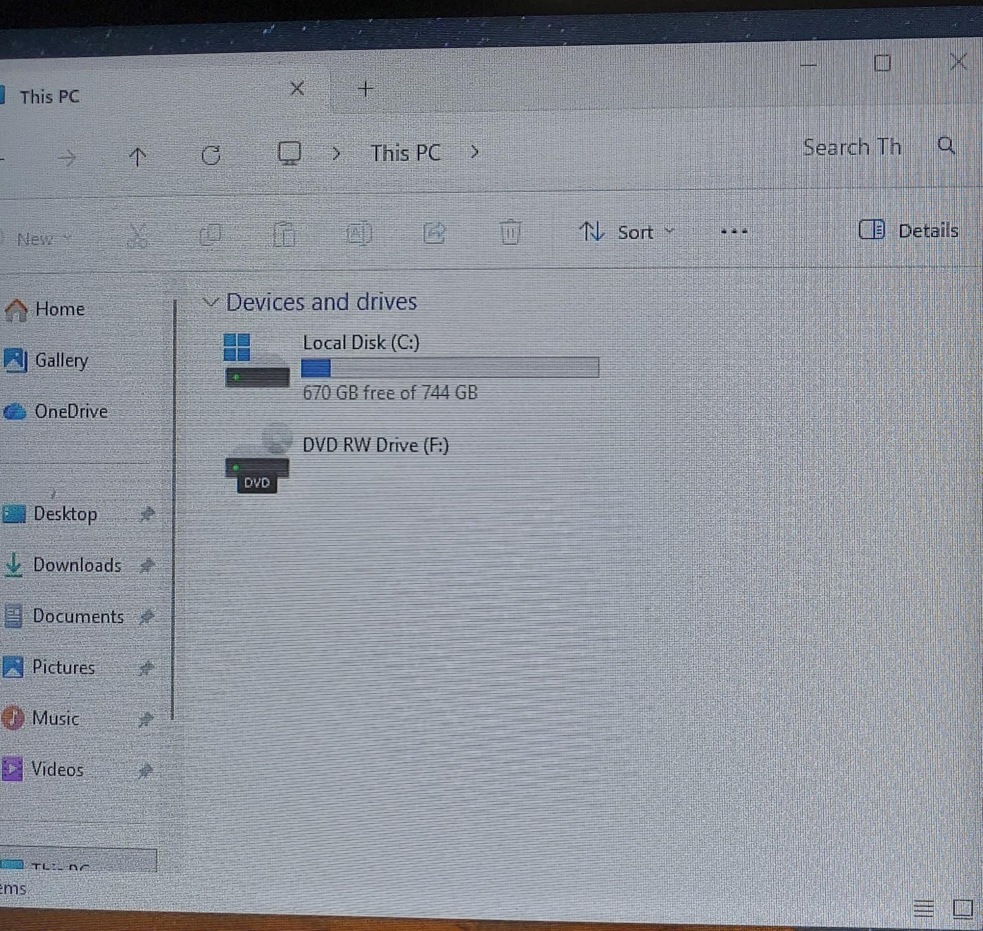Open Gallery in the sidebar
Viewport: 983px width, 931px height.
tap(46, 360)
